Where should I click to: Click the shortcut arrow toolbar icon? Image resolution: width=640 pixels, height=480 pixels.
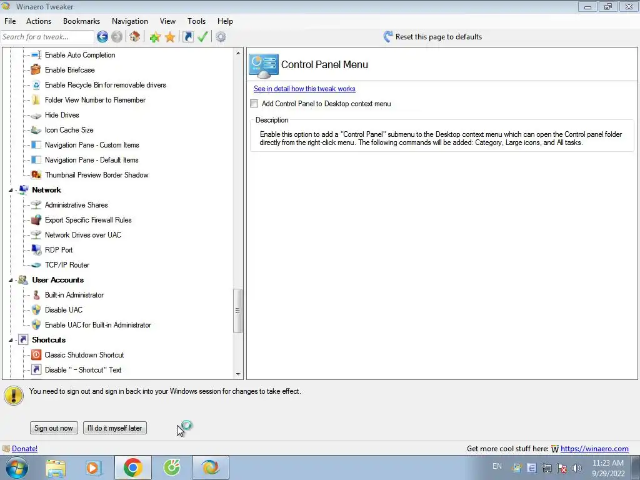coord(187,37)
